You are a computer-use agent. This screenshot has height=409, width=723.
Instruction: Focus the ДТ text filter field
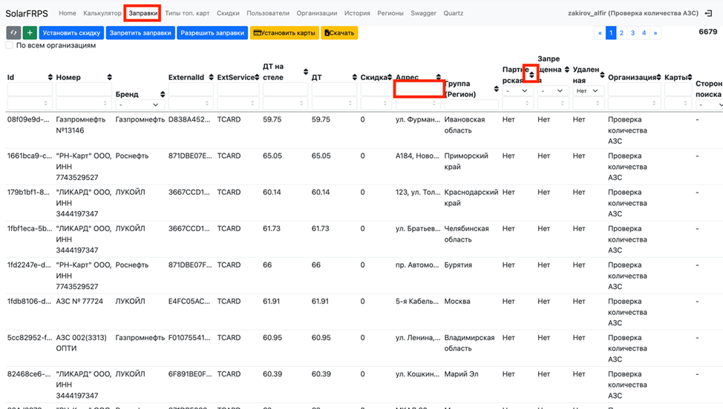point(334,89)
